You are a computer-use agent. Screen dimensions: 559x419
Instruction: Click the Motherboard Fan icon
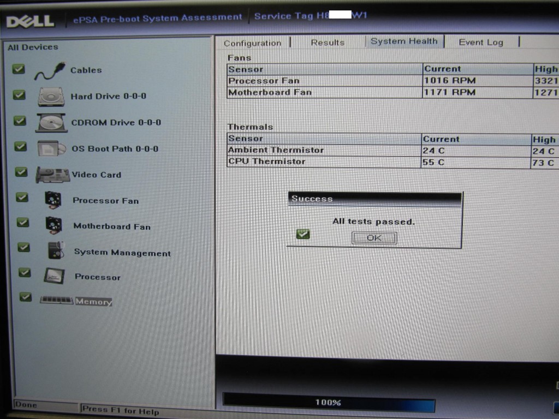pos(54,225)
